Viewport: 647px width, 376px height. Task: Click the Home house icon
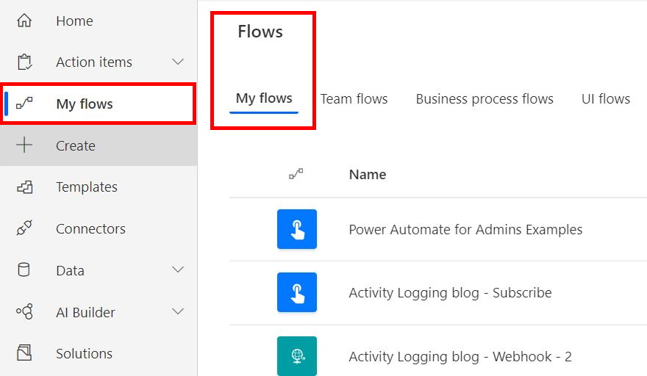[24, 21]
